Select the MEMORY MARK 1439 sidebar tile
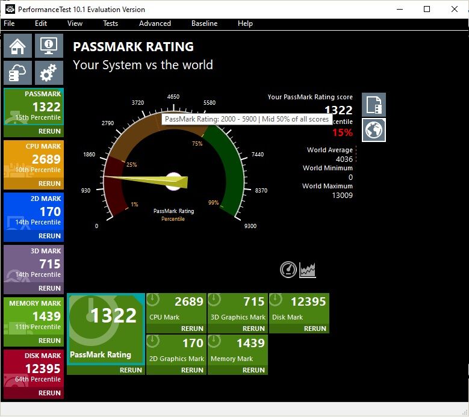The width and height of the screenshot is (469, 417). coord(34,316)
